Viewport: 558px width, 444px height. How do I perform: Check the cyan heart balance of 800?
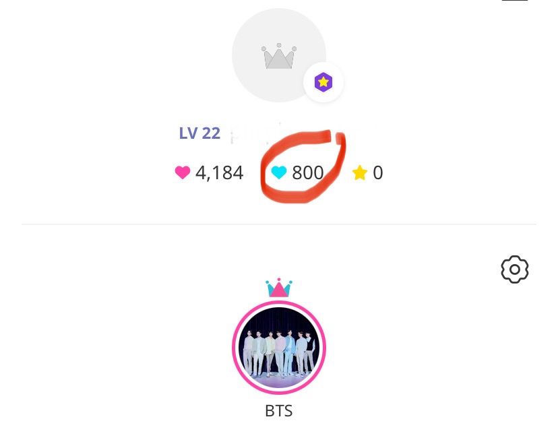[308, 172]
